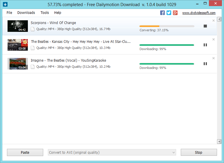Image resolution: width=224 pixels, height=163 pixels.
Task: Open the Tools menu
Action: point(45,13)
